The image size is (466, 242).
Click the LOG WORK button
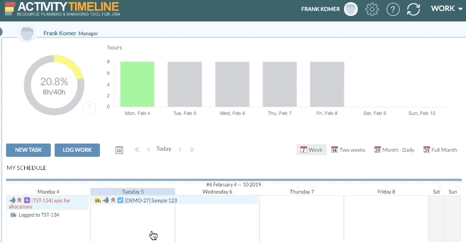click(77, 150)
